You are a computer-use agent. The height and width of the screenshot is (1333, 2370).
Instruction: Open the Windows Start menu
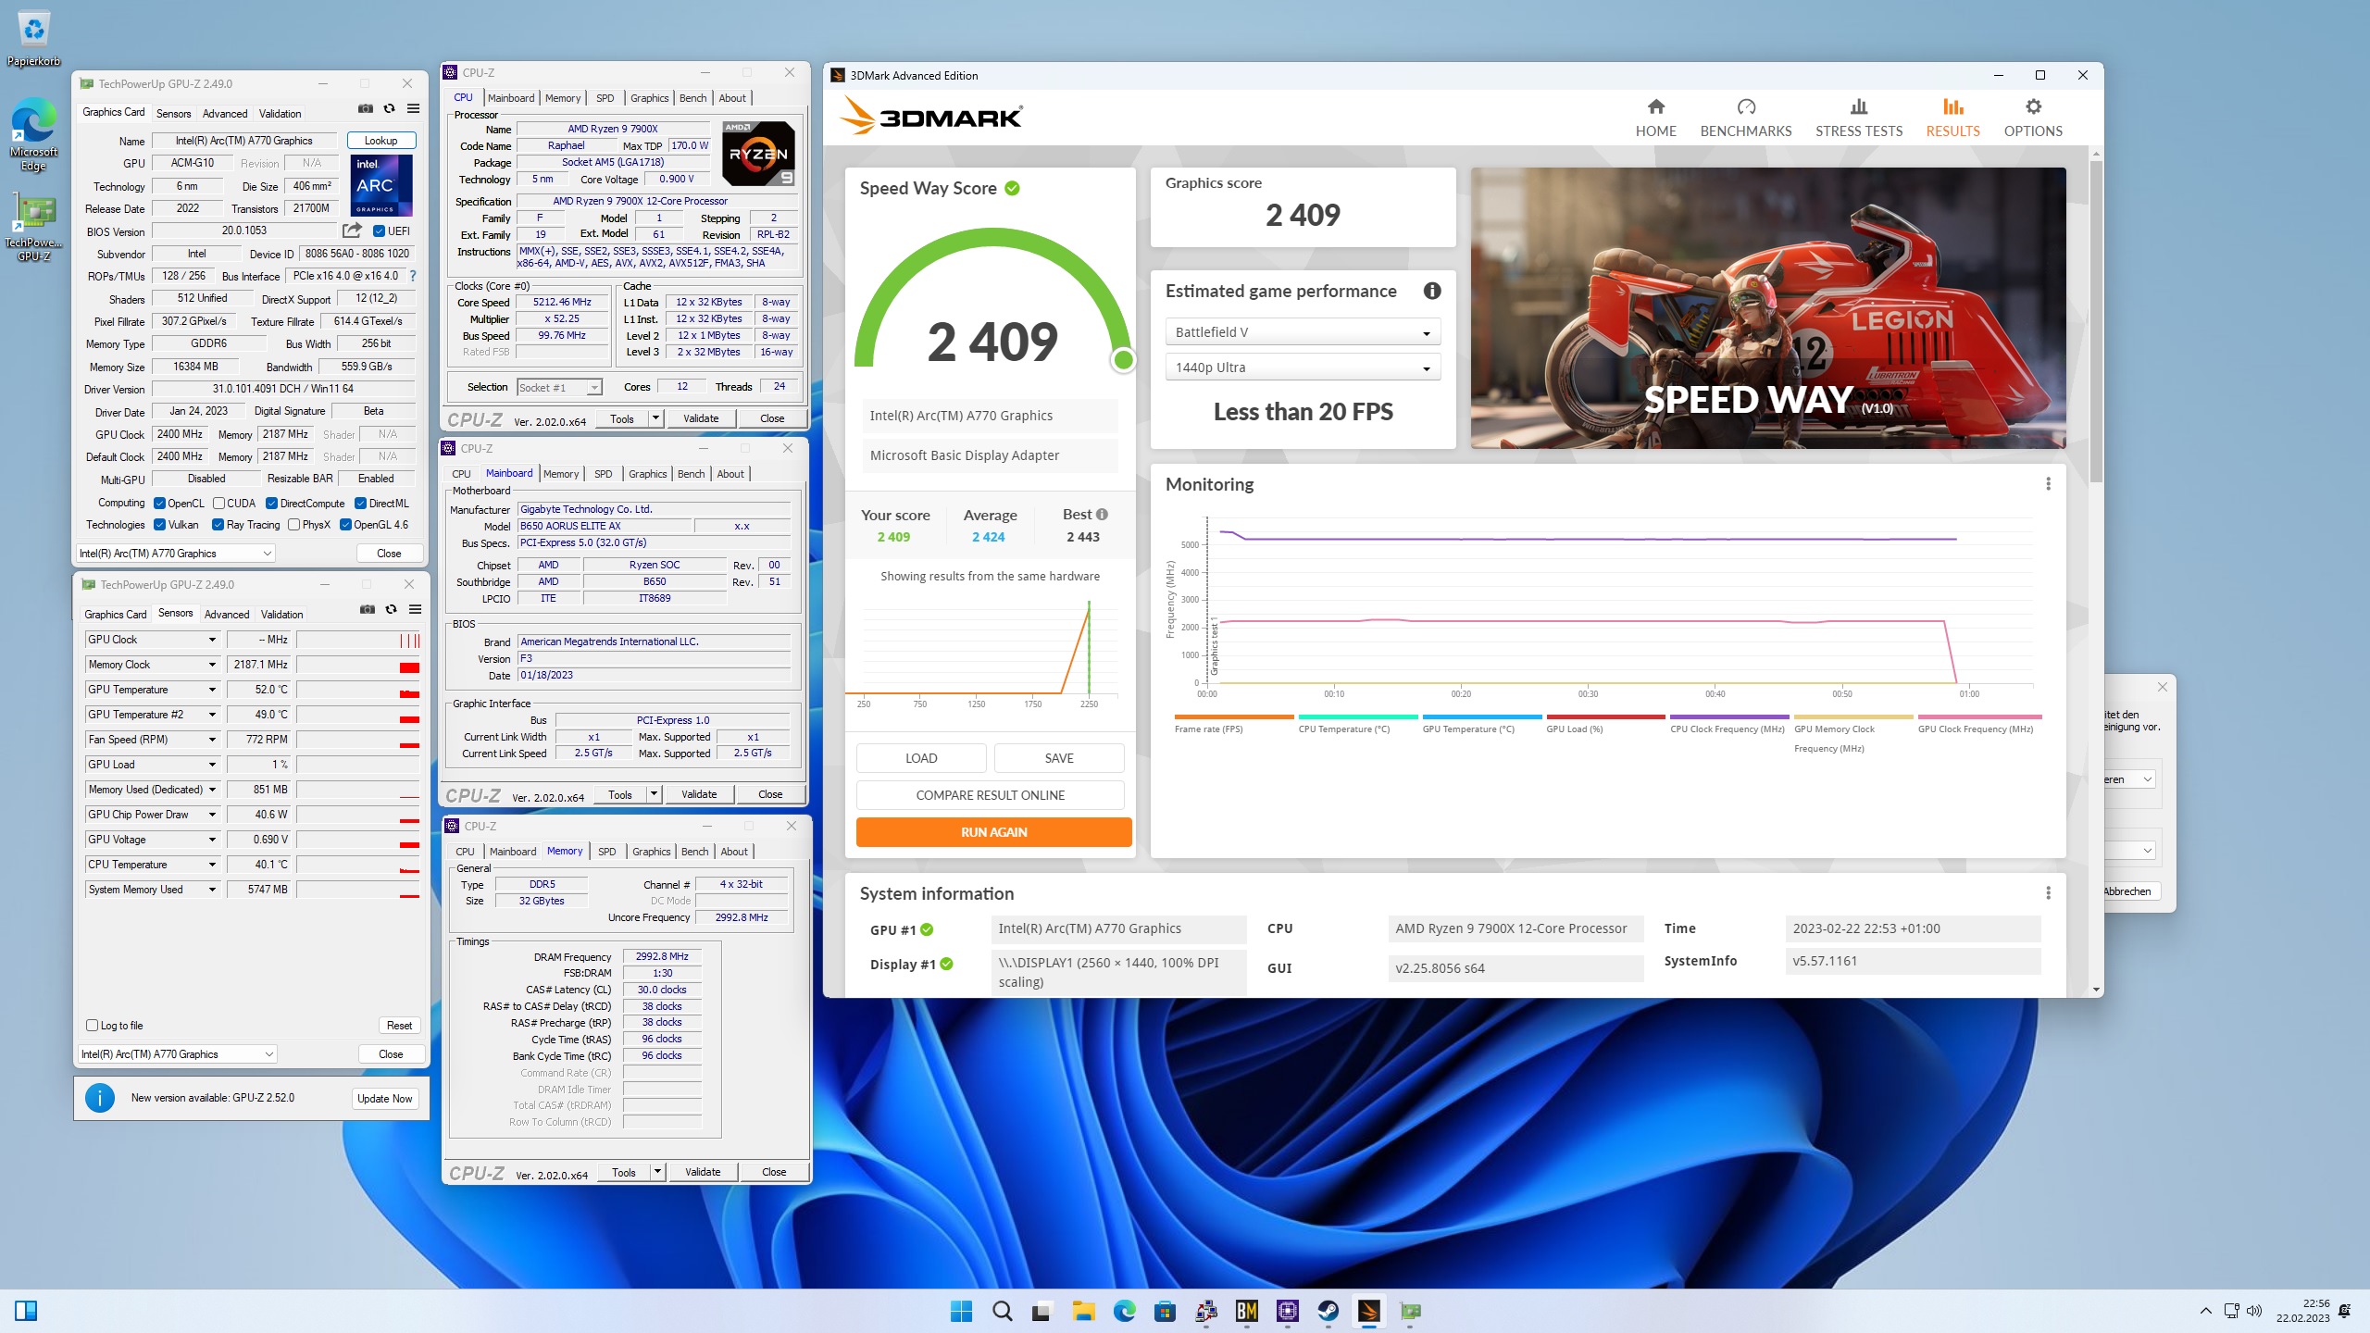click(961, 1311)
